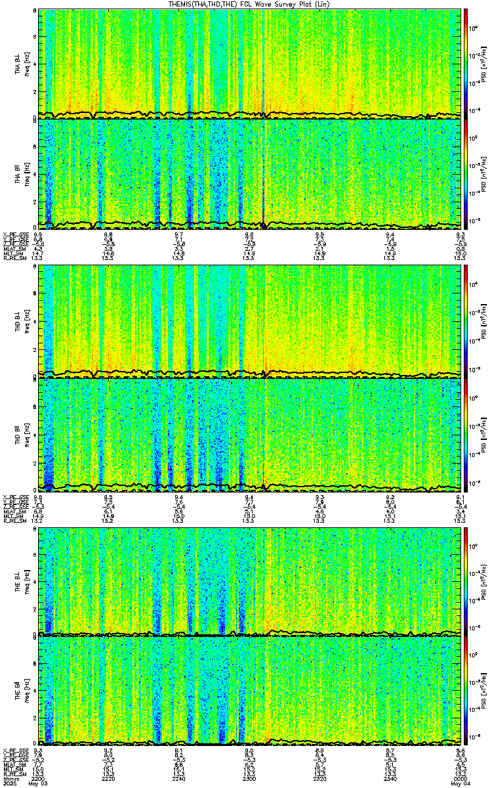Click the 2300 time tick label
Image resolution: width=492 pixels, height=788 pixels.
[250, 777]
